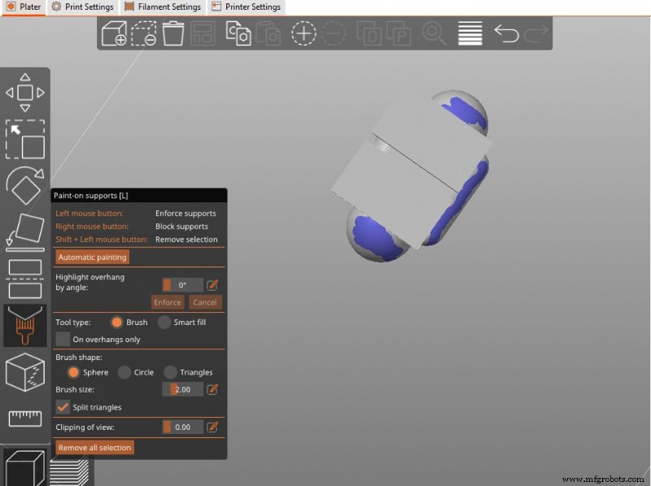Choose the Triangles brush shape
Viewport: 651px width, 486px height.
[170, 372]
